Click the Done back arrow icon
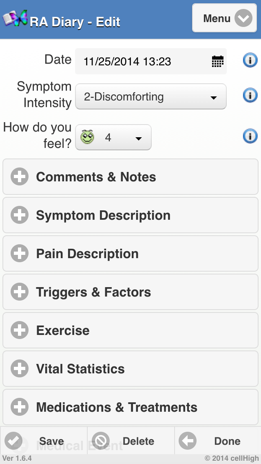The width and height of the screenshot is (261, 464). (188, 441)
